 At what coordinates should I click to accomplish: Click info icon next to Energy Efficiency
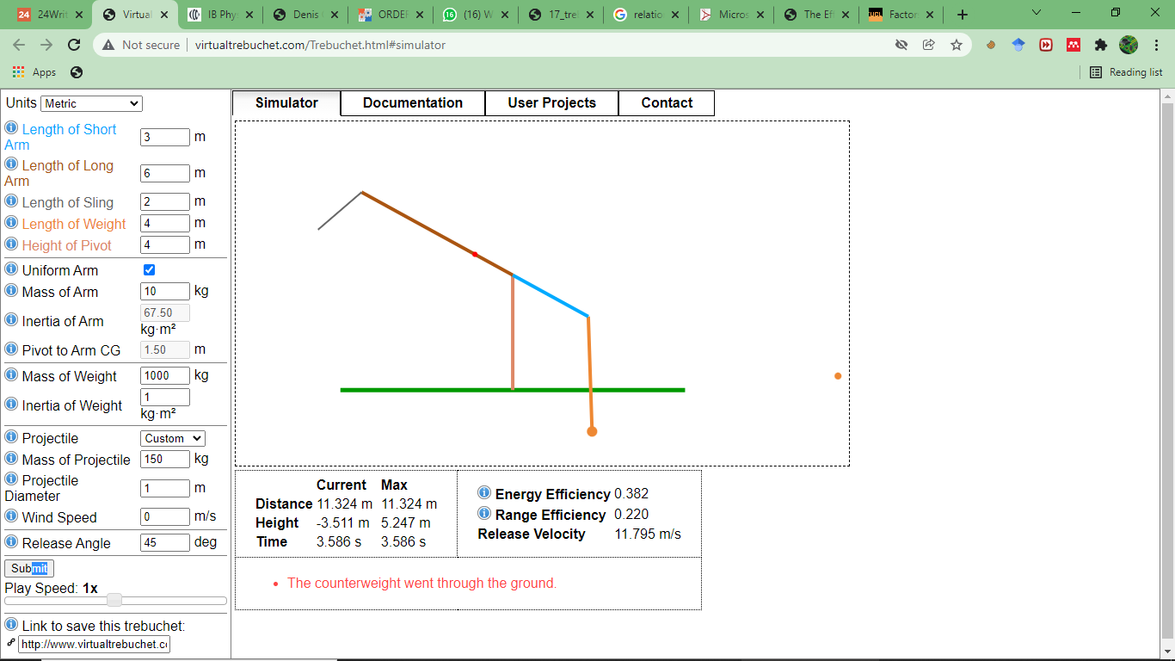pyautogui.click(x=484, y=493)
